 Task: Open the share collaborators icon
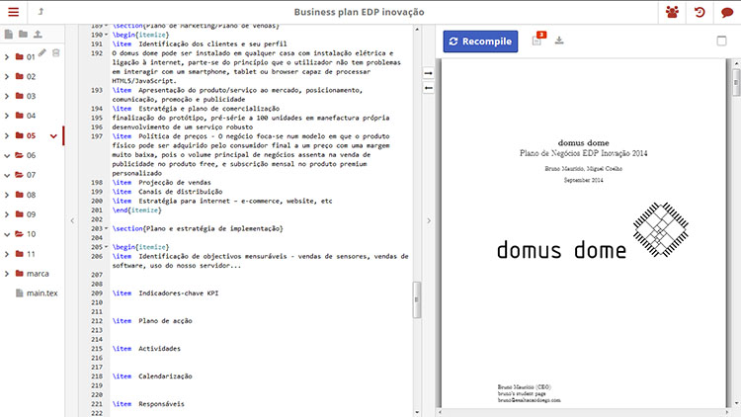[x=672, y=12]
